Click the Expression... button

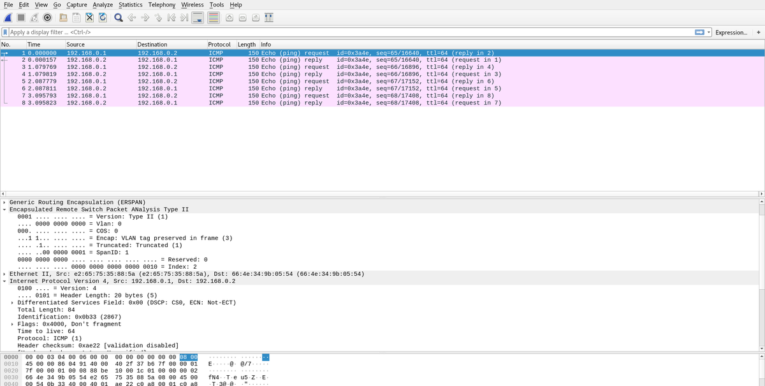[x=731, y=32]
